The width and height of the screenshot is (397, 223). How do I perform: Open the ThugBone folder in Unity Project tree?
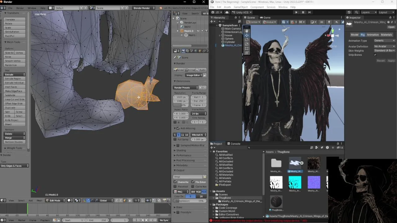(225, 198)
